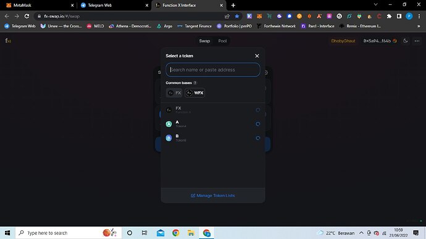Choose token A from the list
The width and height of the screenshot is (426, 239).
click(213, 124)
